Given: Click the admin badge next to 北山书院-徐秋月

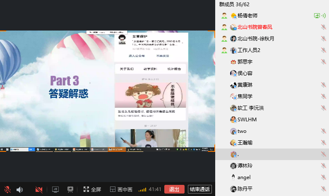Looking at the screenshot, I should click(x=224, y=39).
